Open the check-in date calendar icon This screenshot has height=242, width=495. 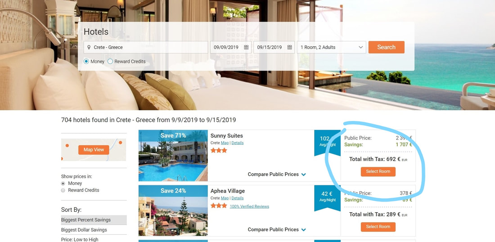(246, 47)
